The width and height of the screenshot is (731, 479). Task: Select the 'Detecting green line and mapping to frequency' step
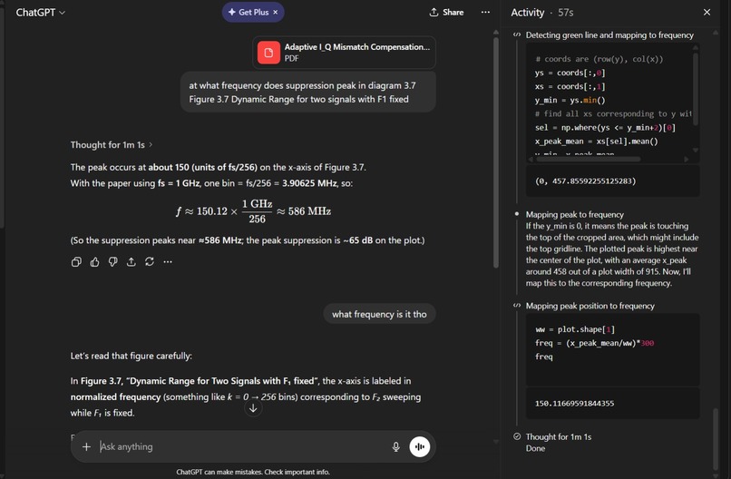pos(609,35)
